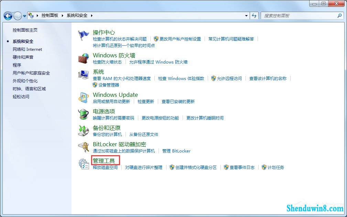The image size is (347, 217).
Task: Open Windows Update heading link
Action: 115,95
